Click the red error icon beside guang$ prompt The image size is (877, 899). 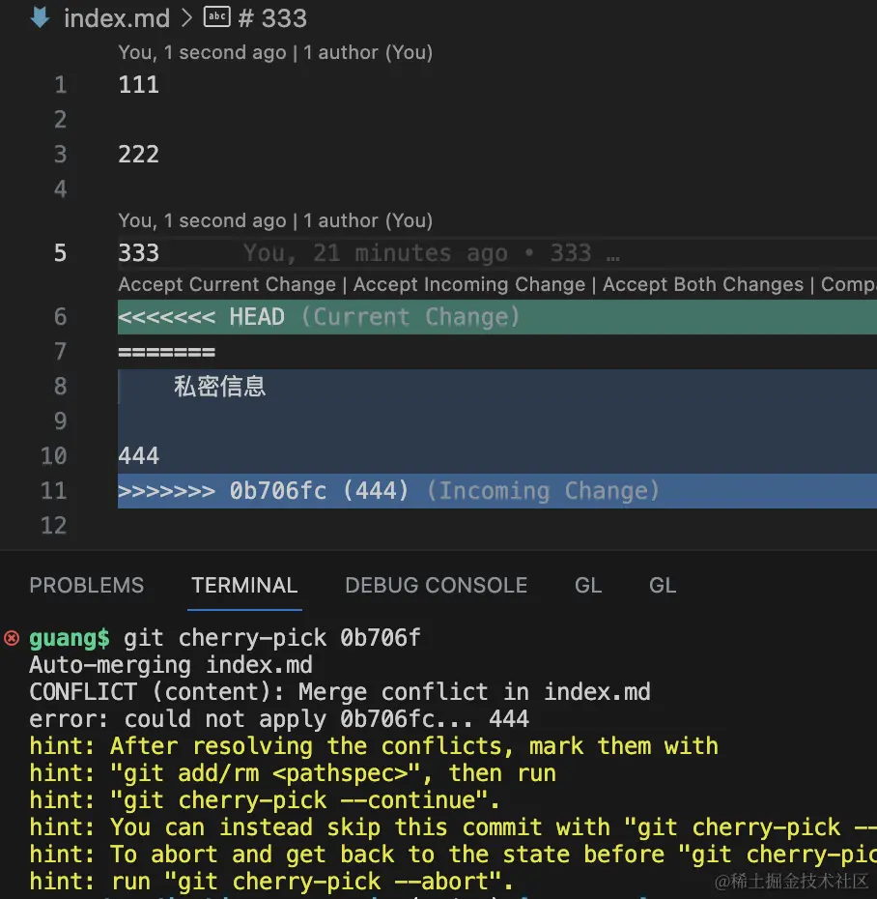(x=12, y=638)
